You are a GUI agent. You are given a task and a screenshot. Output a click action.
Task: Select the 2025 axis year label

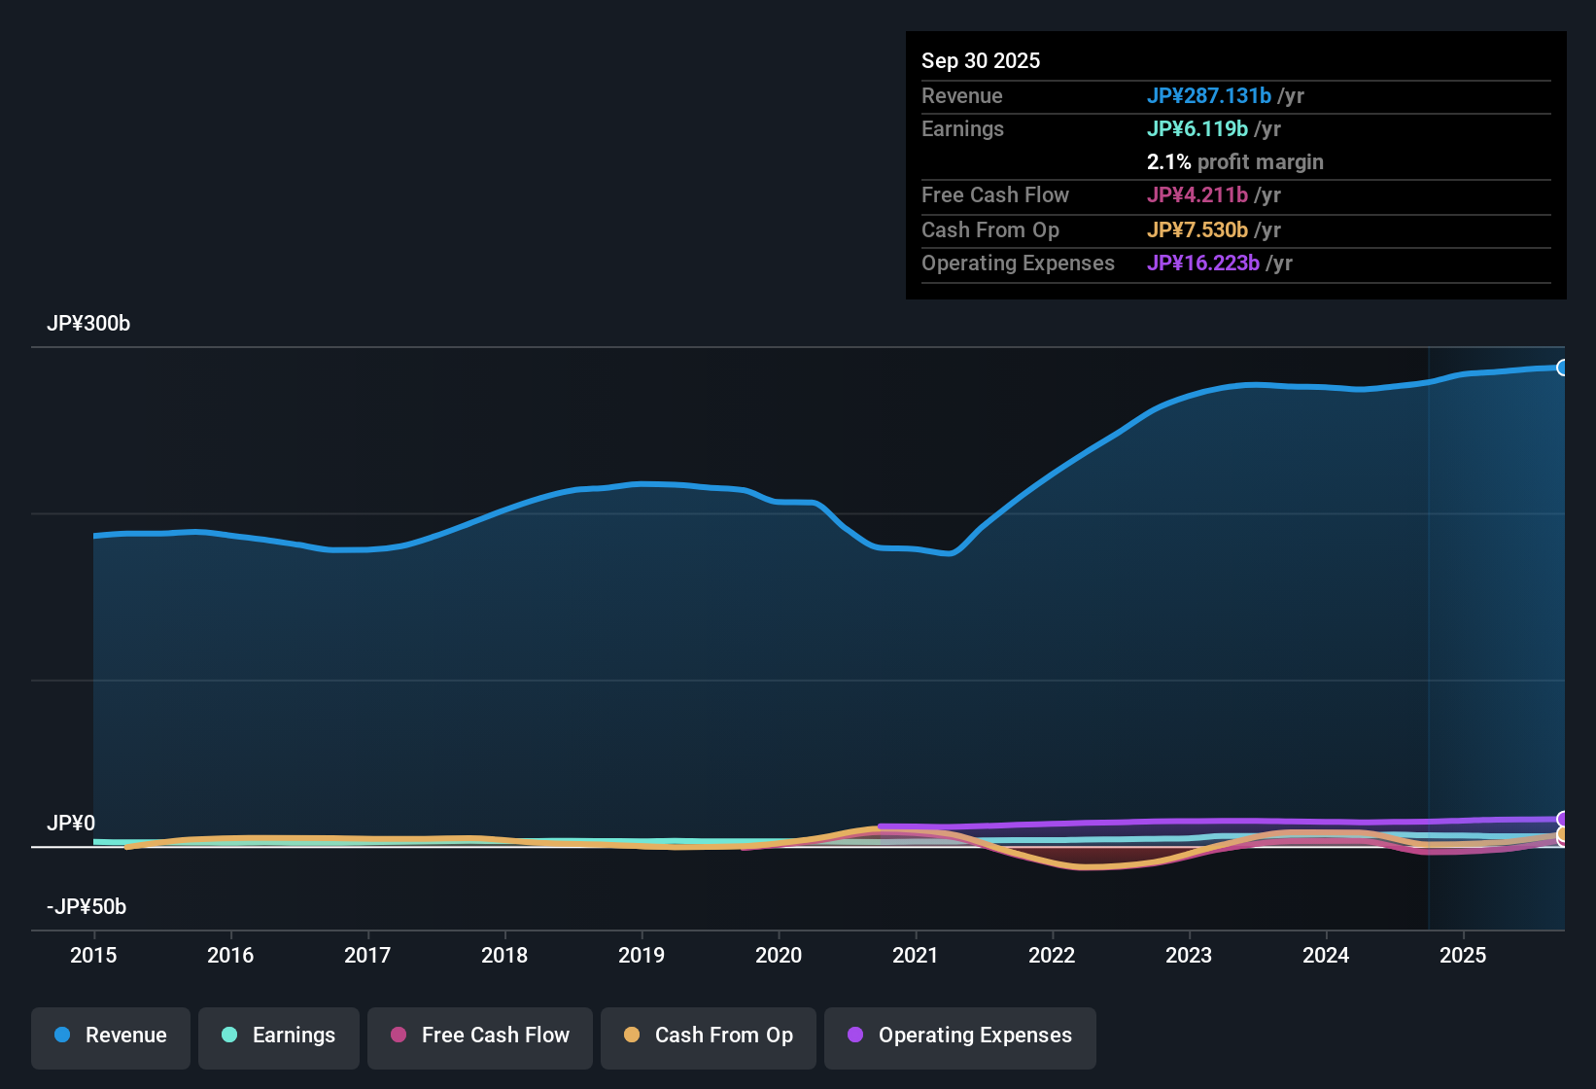coord(1464,956)
